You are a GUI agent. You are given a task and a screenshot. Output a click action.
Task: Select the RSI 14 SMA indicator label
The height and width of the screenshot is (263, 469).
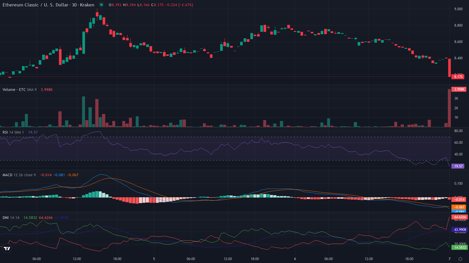click(13, 132)
